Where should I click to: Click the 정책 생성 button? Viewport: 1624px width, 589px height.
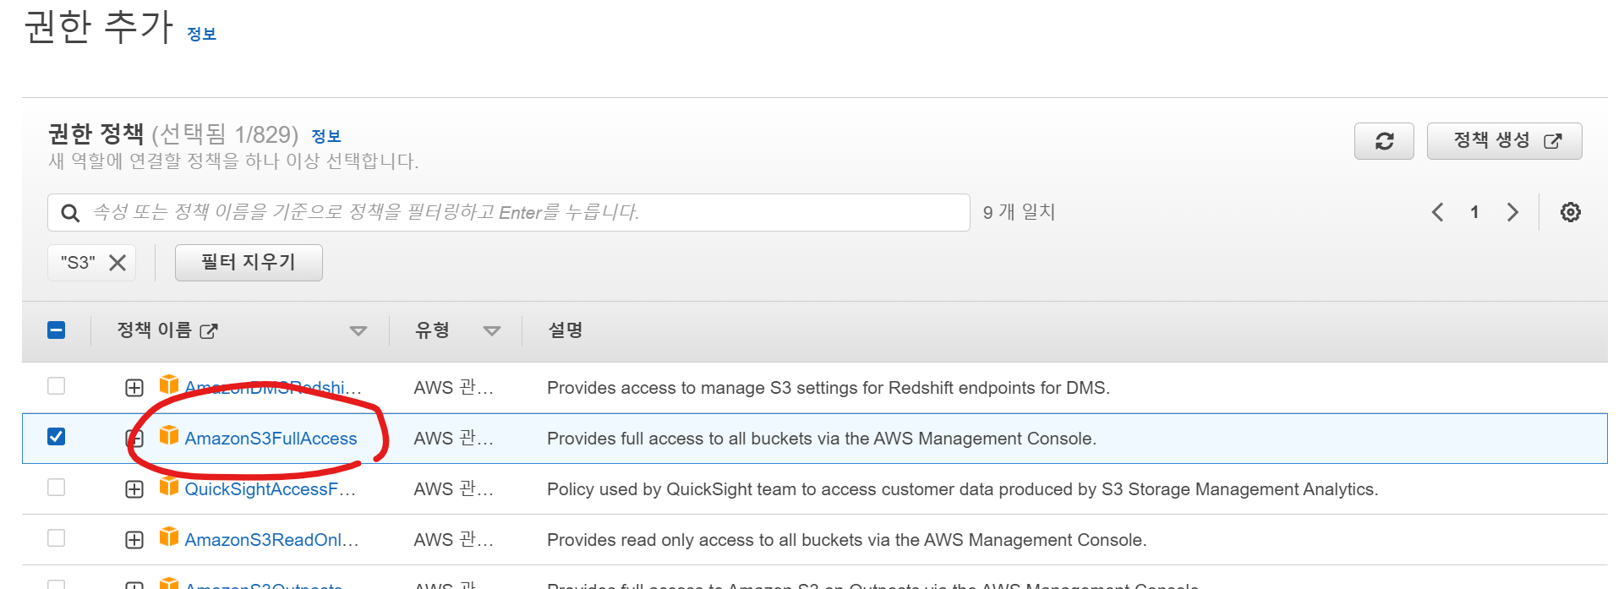pos(1504,141)
